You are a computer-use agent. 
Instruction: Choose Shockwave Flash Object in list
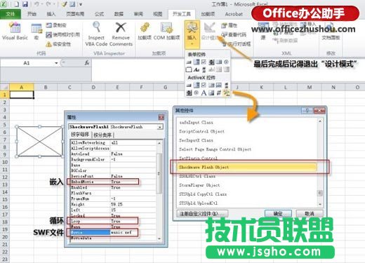pos(248,167)
